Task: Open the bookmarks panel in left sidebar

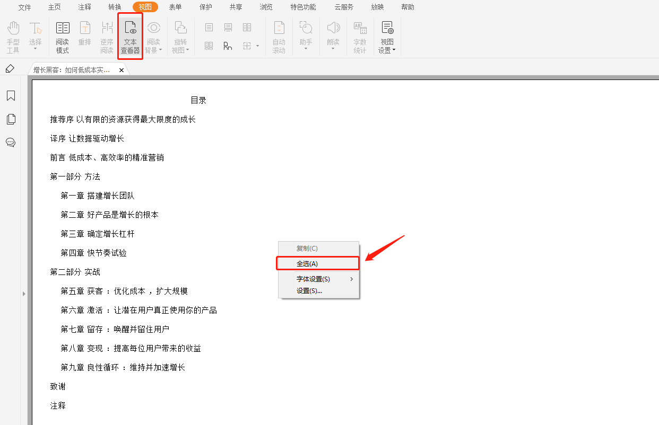Action: tap(11, 96)
